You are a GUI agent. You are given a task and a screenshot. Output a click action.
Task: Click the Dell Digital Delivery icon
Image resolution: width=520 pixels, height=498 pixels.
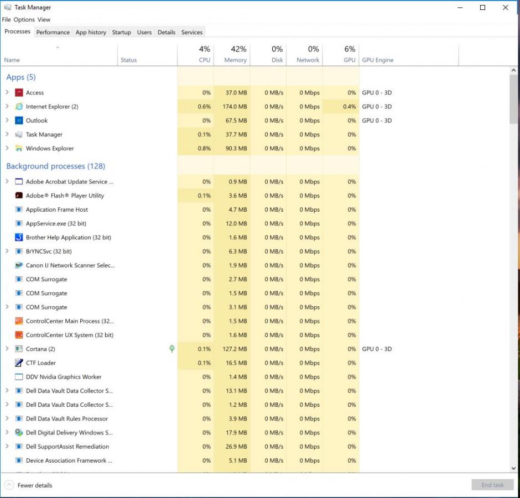pos(19,433)
